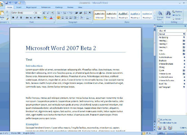This screenshot has height=135, width=187.
Task: Click the Office button at the top left
Action: (x=1, y=3)
